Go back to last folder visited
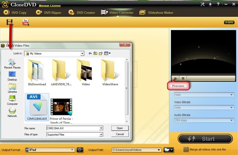Screen dimensions: 238x155 90,53
